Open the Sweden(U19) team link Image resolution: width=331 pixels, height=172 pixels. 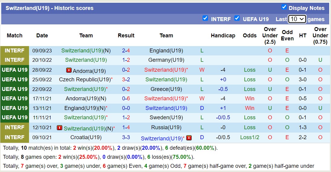point(166,117)
